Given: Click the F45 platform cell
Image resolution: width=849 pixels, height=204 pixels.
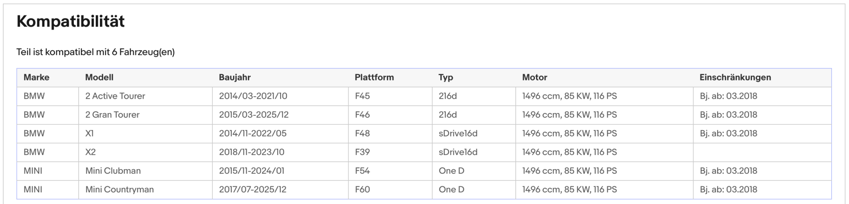Looking at the screenshot, I should click(390, 96).
